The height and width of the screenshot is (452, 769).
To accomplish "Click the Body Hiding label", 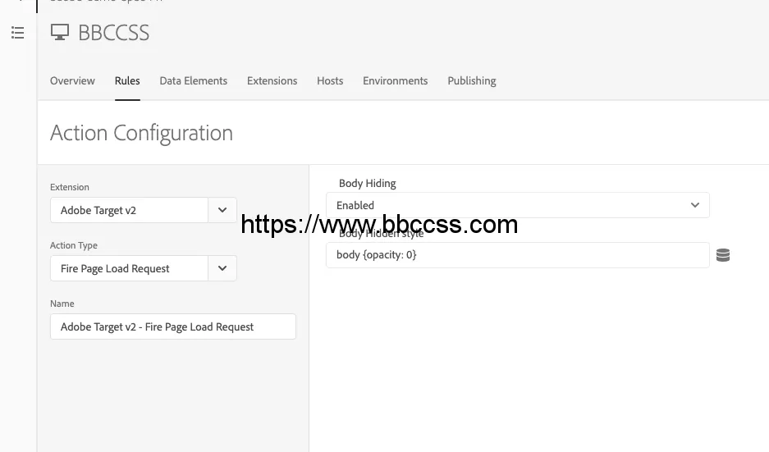I will pyautogui.click(x=368, y=184).
